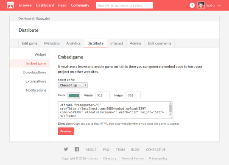Viewport: 229px width, 165px height.
Task: Open Download keys in the sidebar
Action: pos(34,73)
